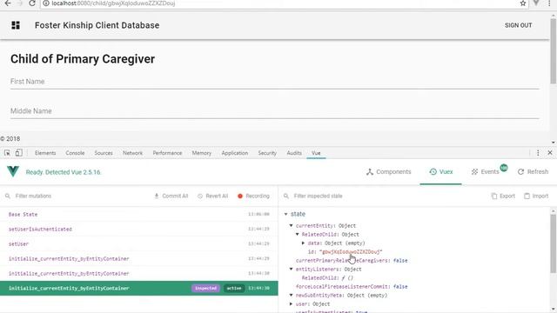Screen dimensions: 557x313
Task: Select the highlighted inspected active mutation row
Action: coord(139,288)
